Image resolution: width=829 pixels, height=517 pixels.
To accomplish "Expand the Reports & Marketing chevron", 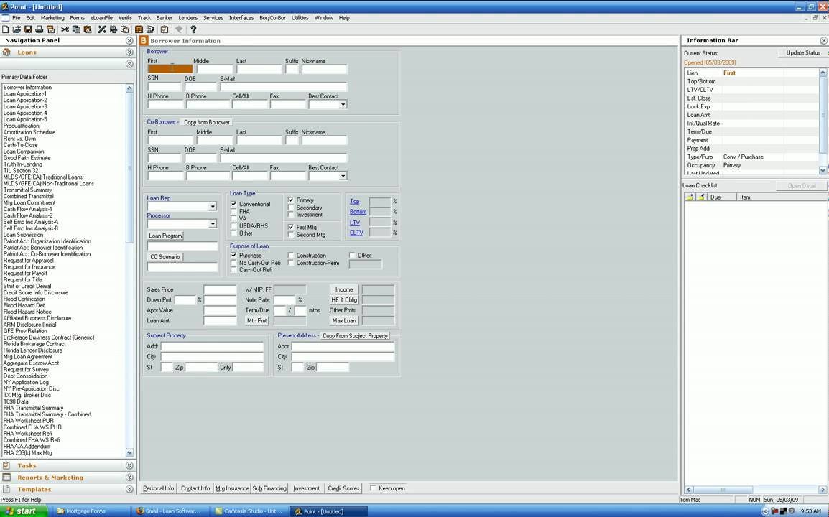I will pos(129,478).
